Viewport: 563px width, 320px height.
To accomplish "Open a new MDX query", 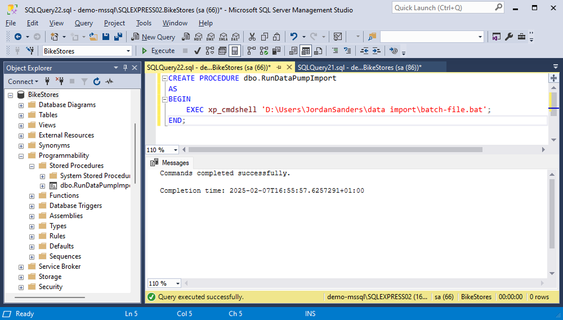I will point(198,37).
